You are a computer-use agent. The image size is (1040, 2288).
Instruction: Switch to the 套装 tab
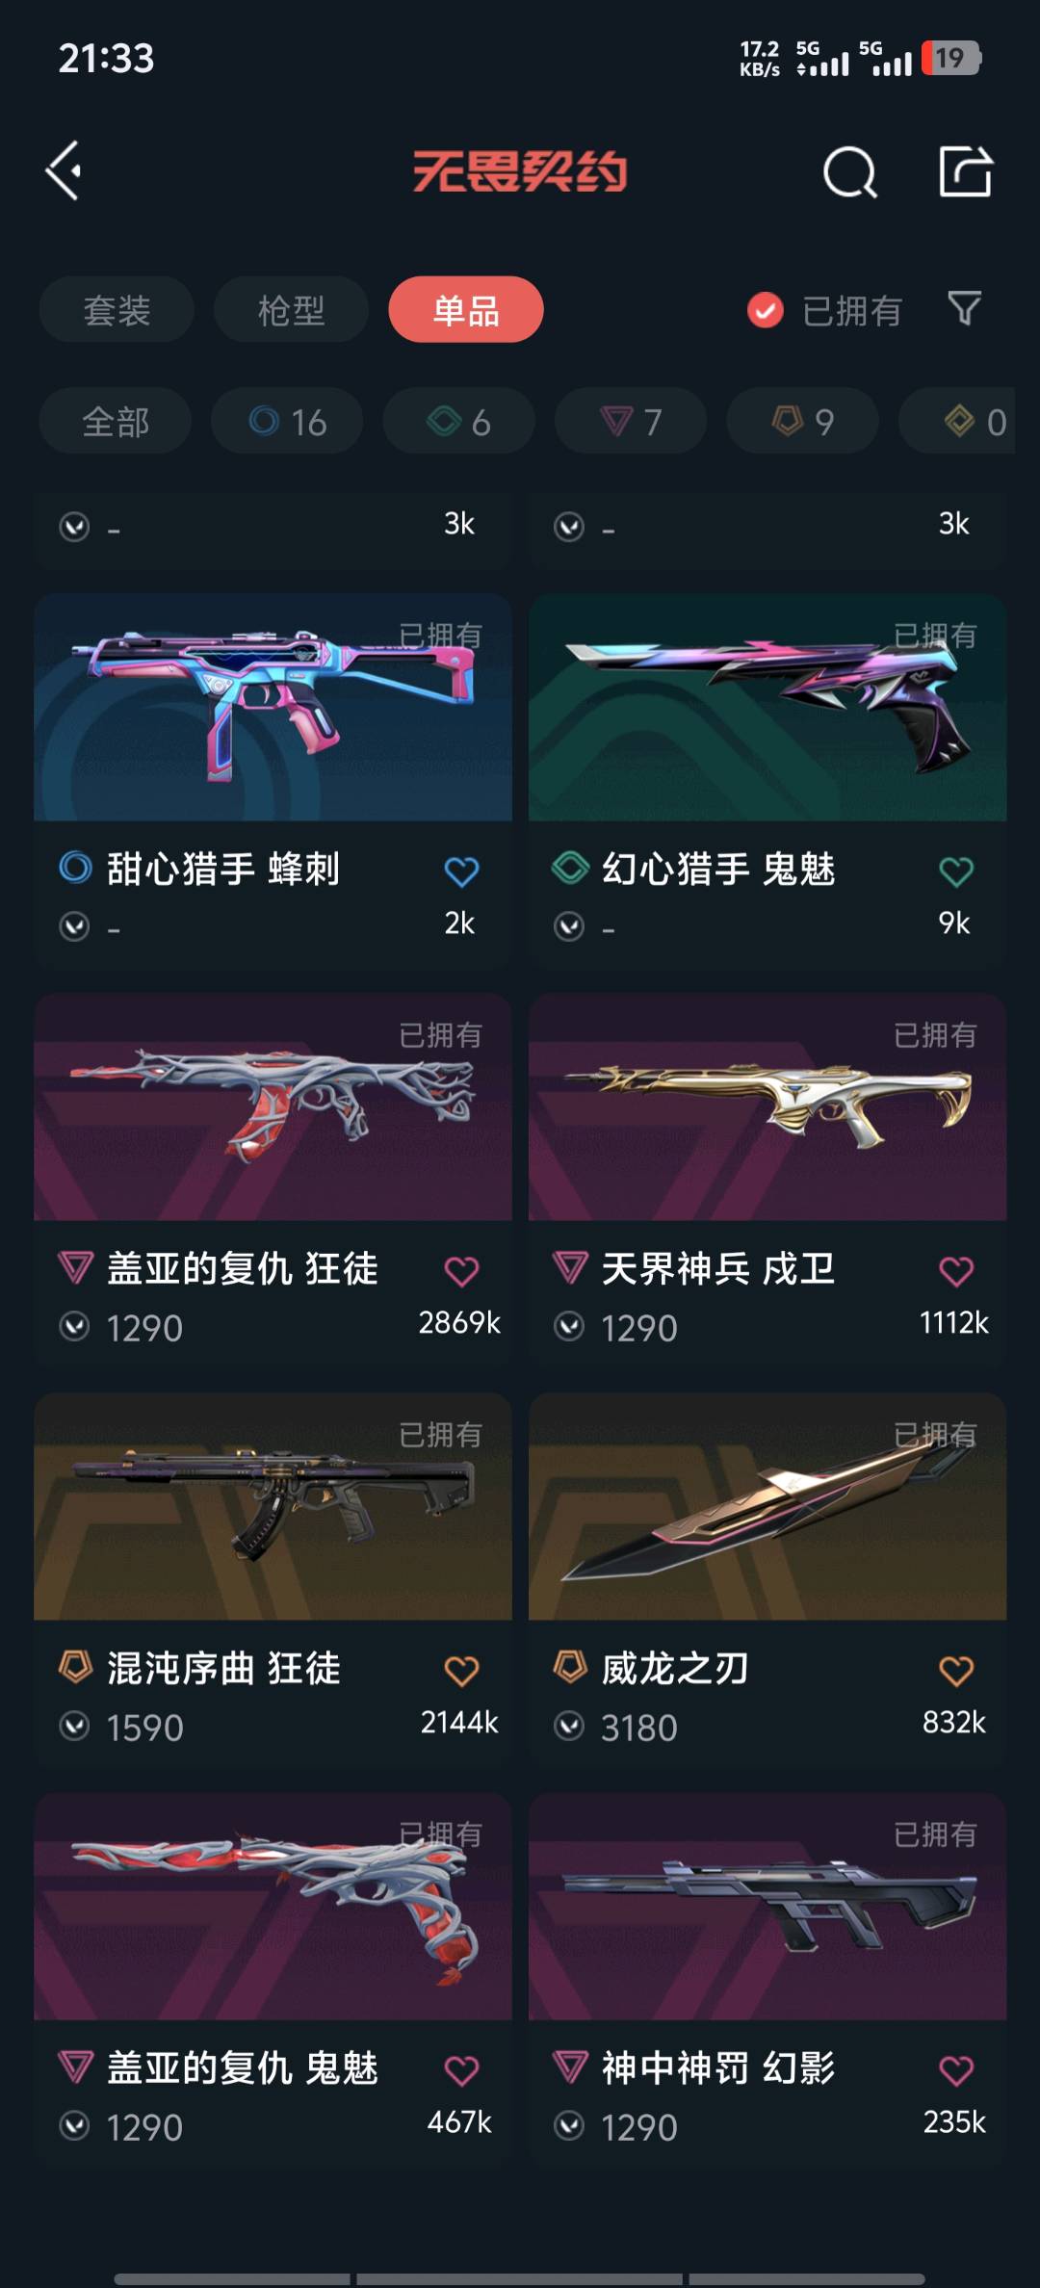tap(117, 309)
